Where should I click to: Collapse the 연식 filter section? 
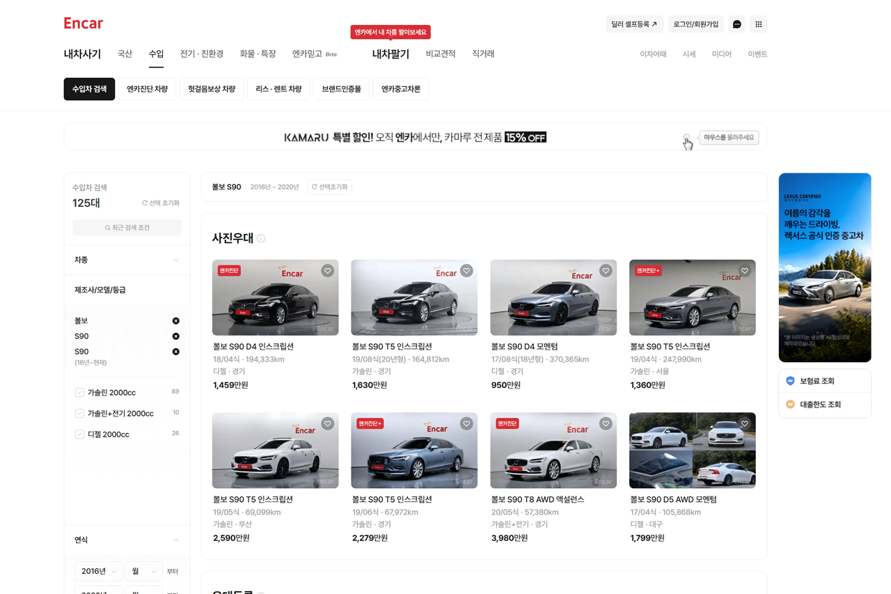coord(127,540)
